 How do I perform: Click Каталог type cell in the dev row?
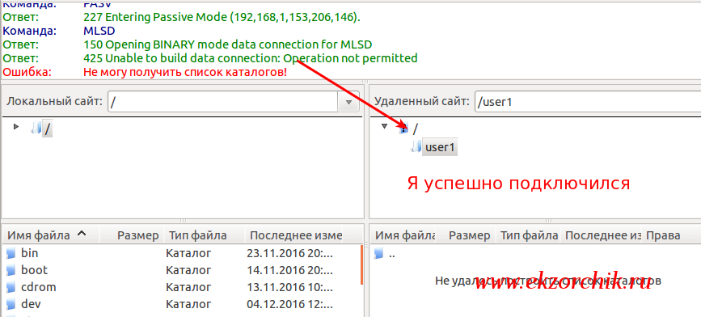(188, 304)
